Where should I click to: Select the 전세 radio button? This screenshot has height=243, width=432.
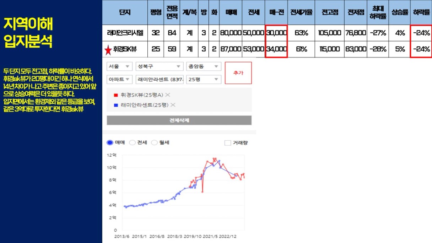tap(132, 142)
